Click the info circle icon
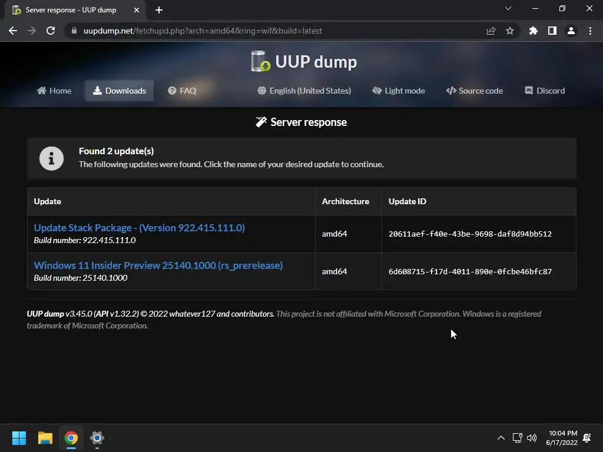This screenshot has height=452, width=603. click(x=51, y=158)
